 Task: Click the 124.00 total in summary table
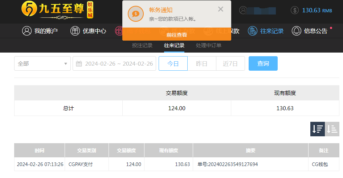177,108
